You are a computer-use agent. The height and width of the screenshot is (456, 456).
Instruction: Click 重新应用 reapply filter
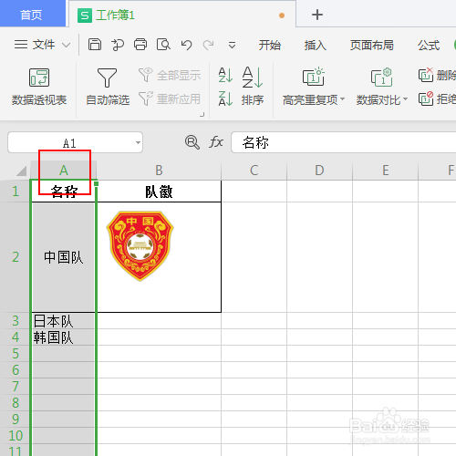click(170, 99)
